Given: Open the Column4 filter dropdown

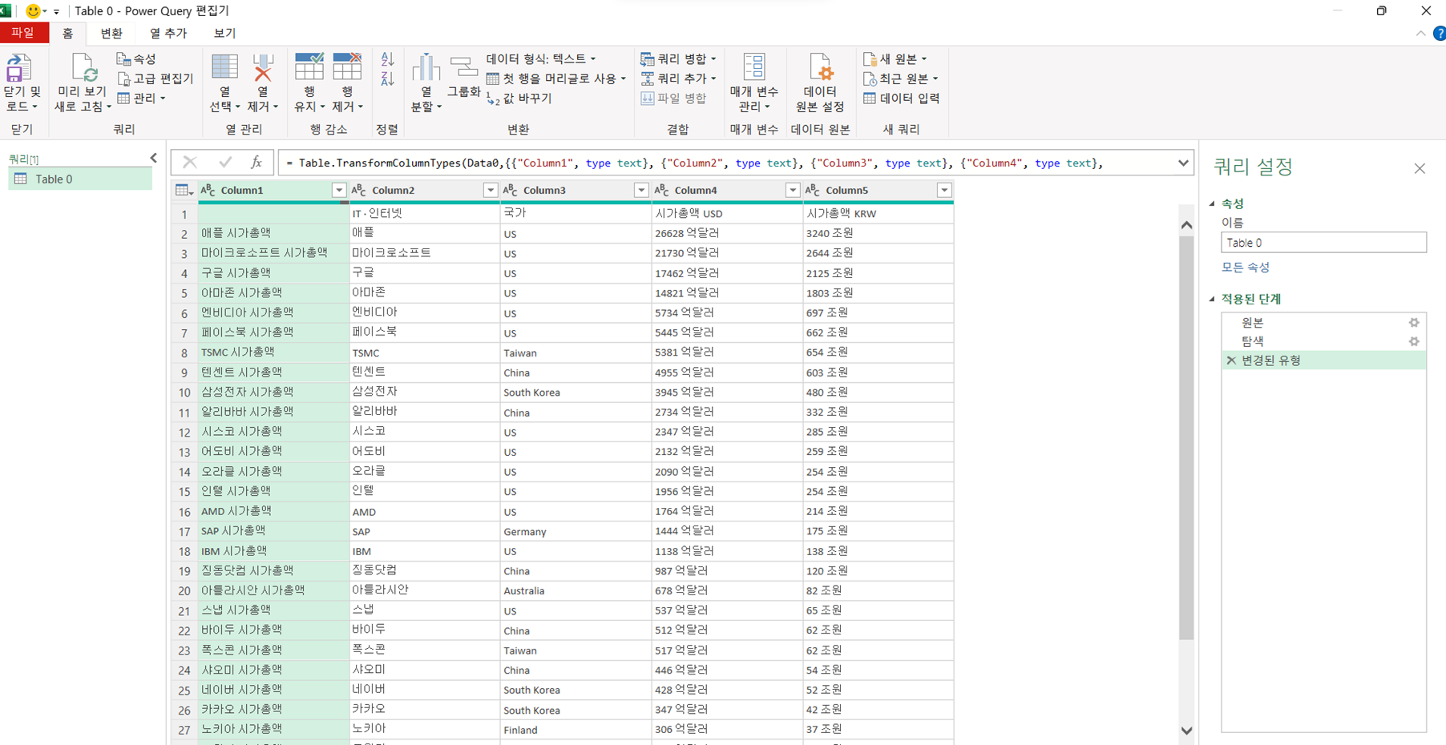Looking at the screenshot, I should pyautogui.click(x=793, y=190).
